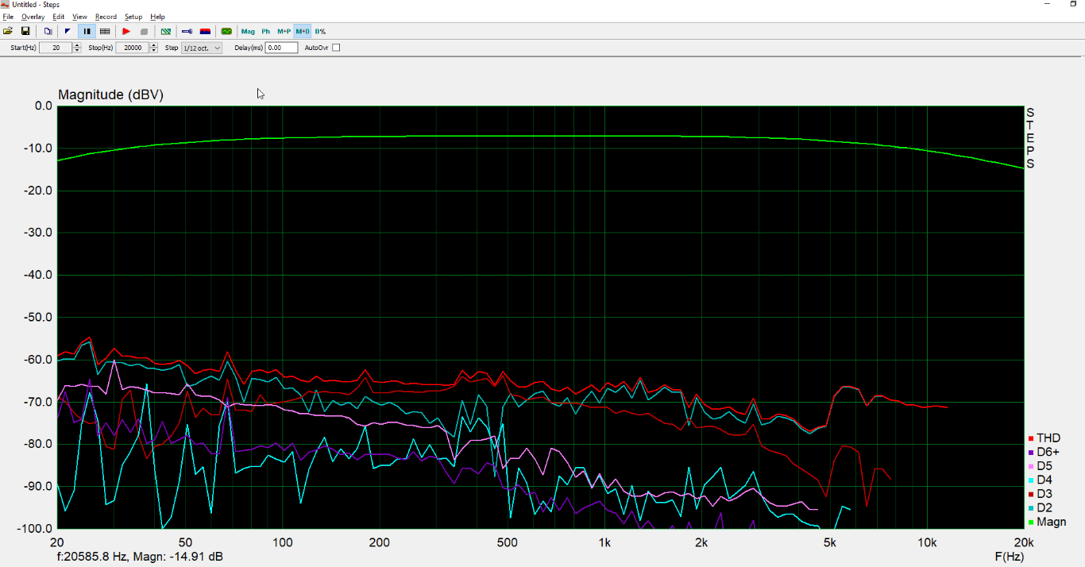
Task: Click the highlighted vertical bars toolbar icon
Action: [x=87, y=31]
